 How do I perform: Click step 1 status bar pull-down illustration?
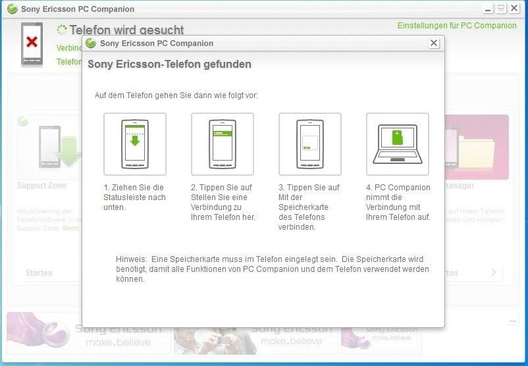(x=135, y=144)
